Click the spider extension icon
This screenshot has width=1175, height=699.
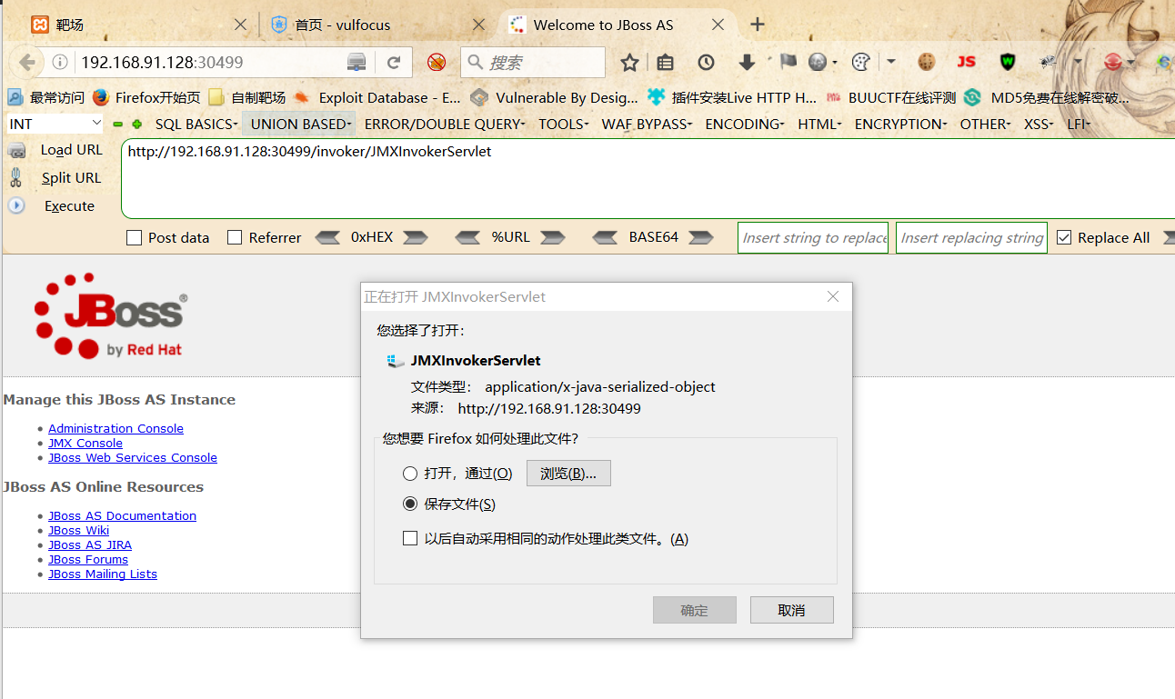[x=1048, y=62]
